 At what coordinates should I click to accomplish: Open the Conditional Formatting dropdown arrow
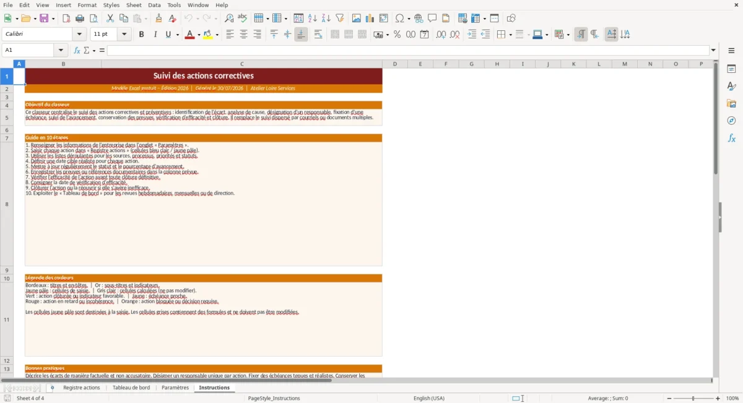tap(568, 35)
